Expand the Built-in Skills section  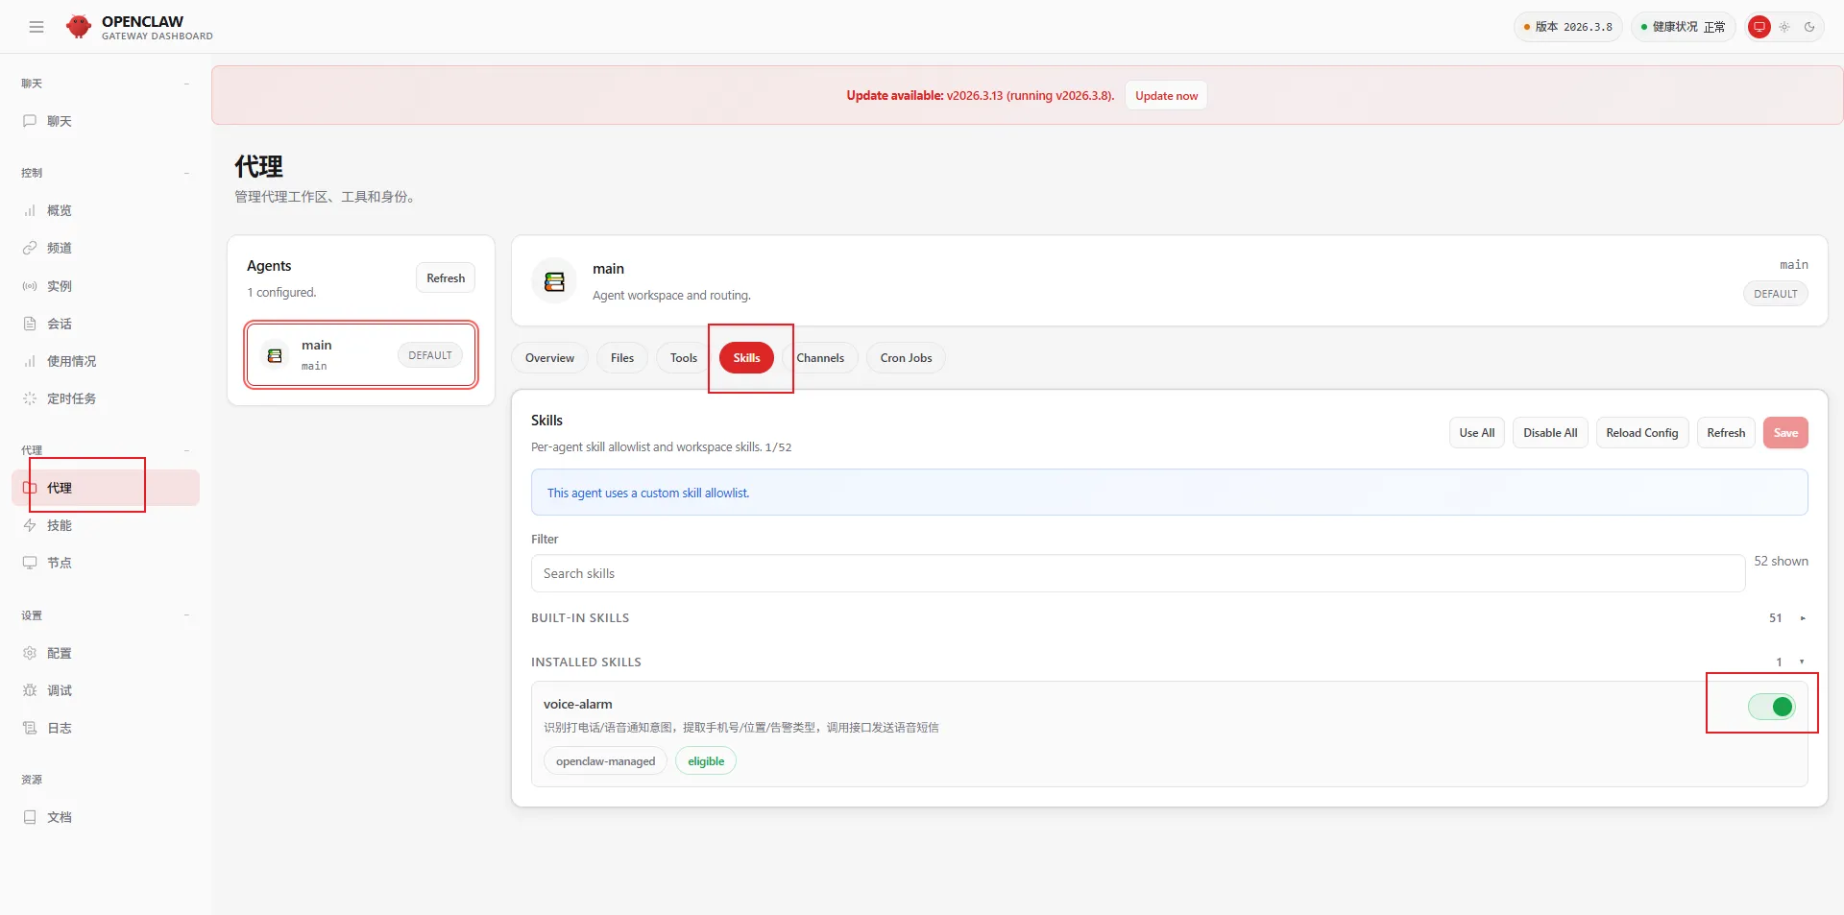[x=1802, y=618]
